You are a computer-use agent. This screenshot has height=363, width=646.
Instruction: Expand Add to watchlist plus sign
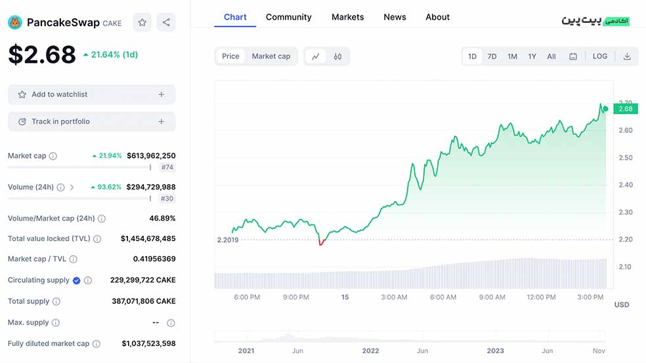coord(161,94)
